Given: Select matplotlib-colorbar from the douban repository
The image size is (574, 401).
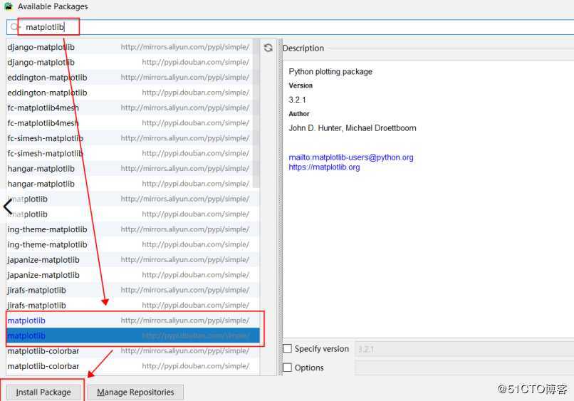Looking at the screenshot, I should [x=132, y=366].
